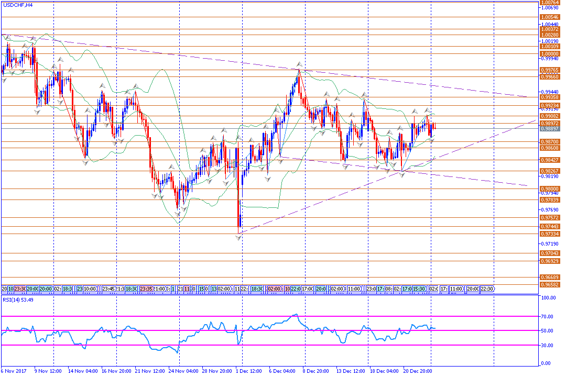Click the 0.98972 level label
This screenshot has height=377, width=566.
550,124
